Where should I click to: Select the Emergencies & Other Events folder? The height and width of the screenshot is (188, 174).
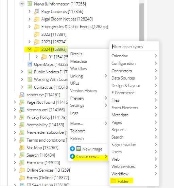74,27
